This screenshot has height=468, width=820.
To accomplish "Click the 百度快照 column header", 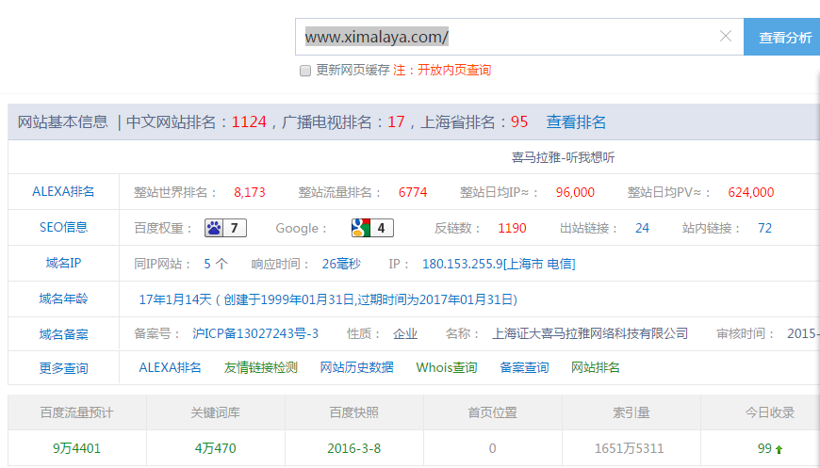I will point(353,412).
